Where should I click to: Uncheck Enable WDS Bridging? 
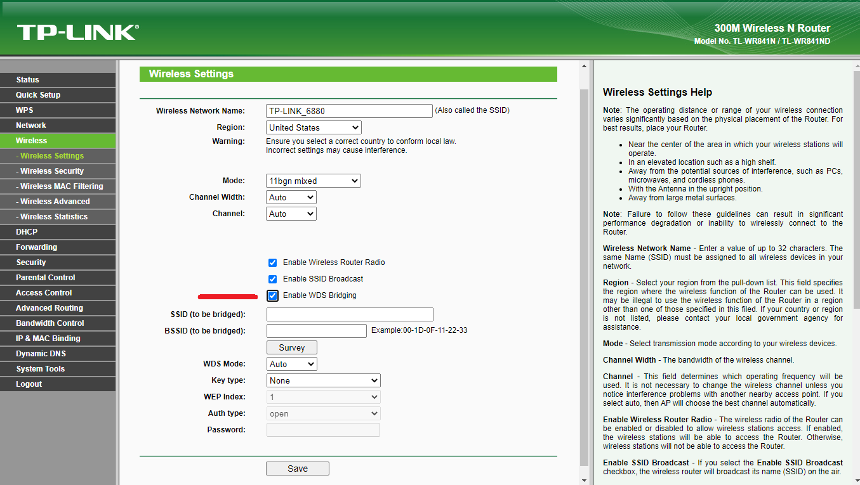273,295
